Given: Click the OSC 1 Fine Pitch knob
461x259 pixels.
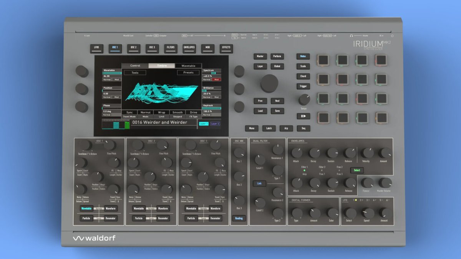Looking at the screenshot, I should click(x=110, y=145).
